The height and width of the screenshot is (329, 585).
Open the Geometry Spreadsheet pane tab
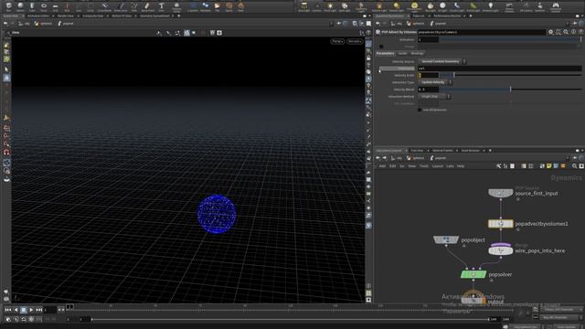[154, 16]
